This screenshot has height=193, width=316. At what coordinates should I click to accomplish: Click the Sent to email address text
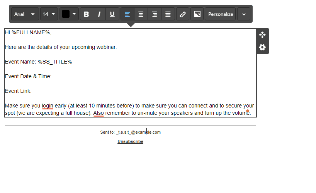[138, 132]
